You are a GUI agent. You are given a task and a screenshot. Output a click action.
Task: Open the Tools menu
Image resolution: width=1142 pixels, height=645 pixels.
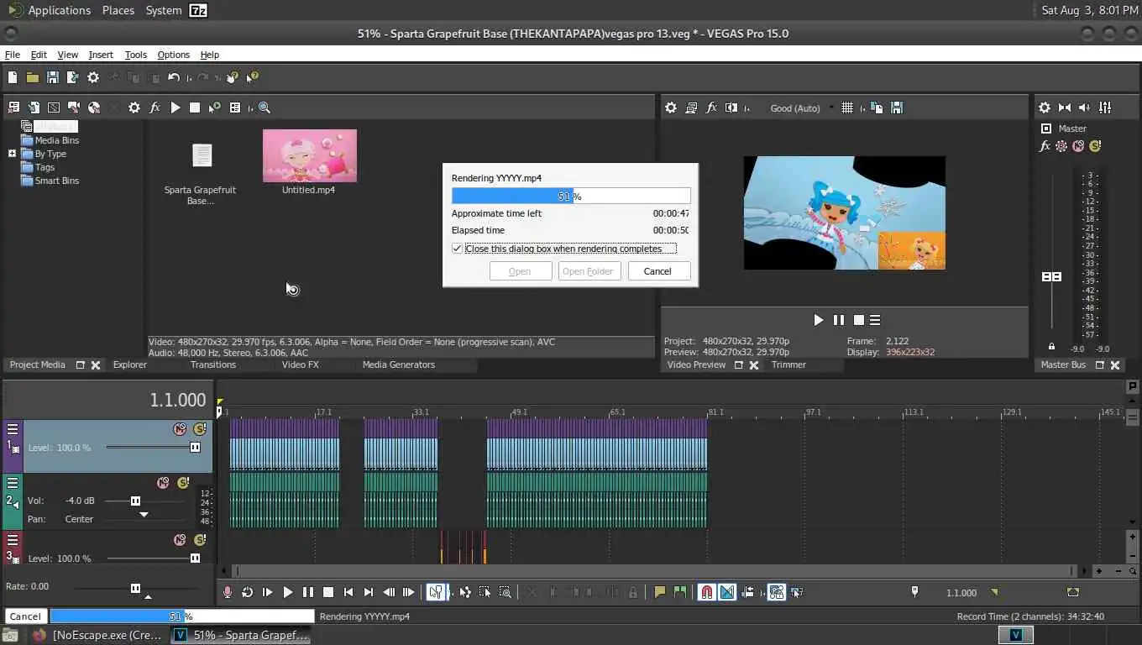(x=136, y=55)
